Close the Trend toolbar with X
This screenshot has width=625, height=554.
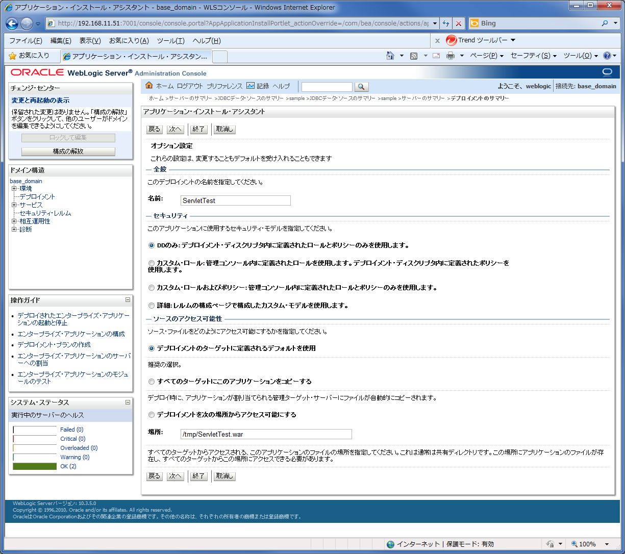tap(437, 41)
